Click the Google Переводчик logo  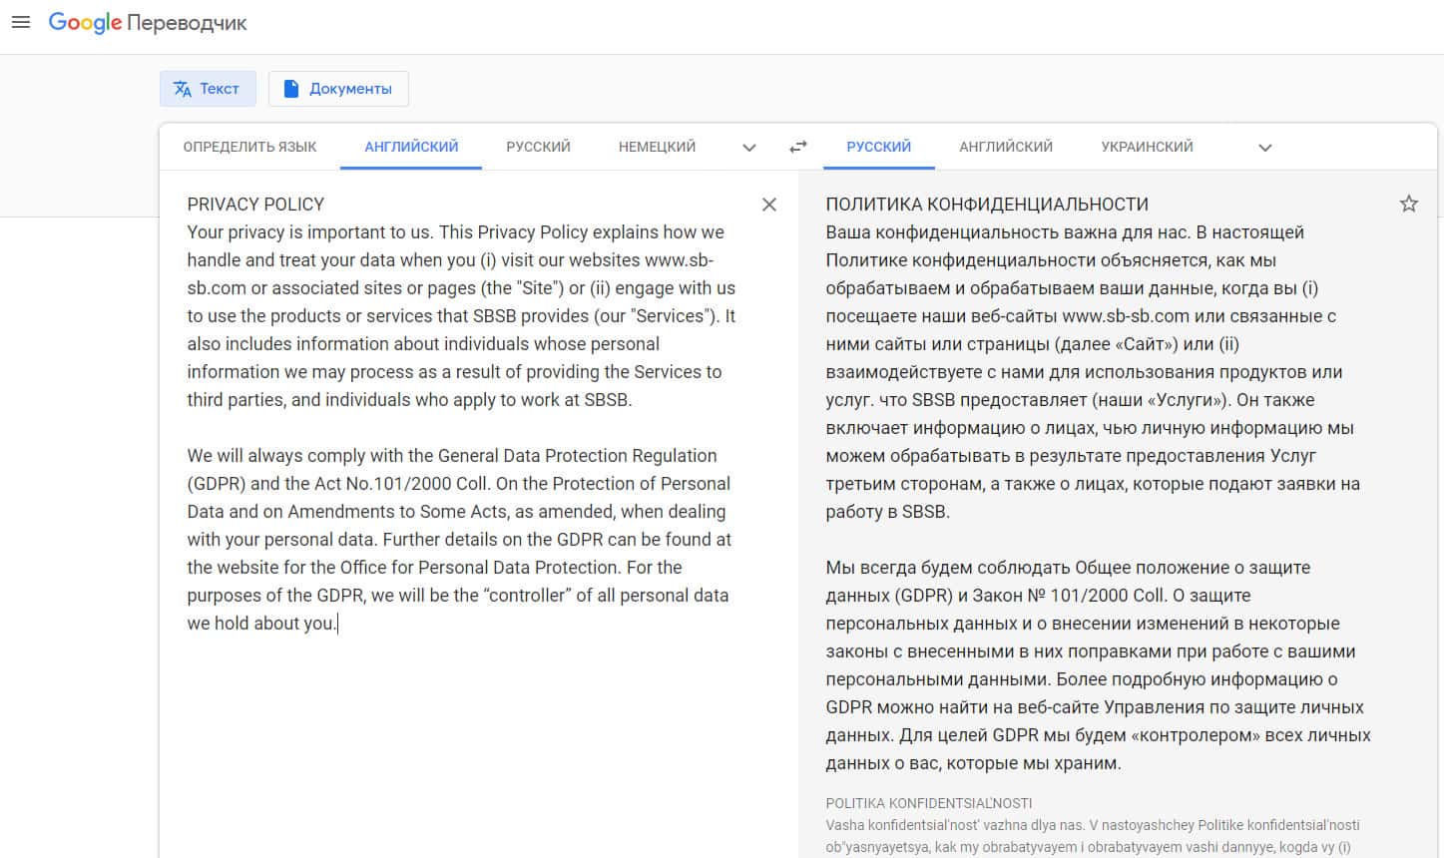tap(148, 23)
